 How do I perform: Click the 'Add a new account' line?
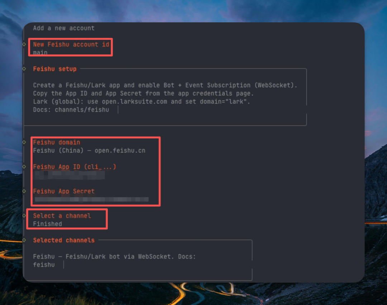coord(64,28)
